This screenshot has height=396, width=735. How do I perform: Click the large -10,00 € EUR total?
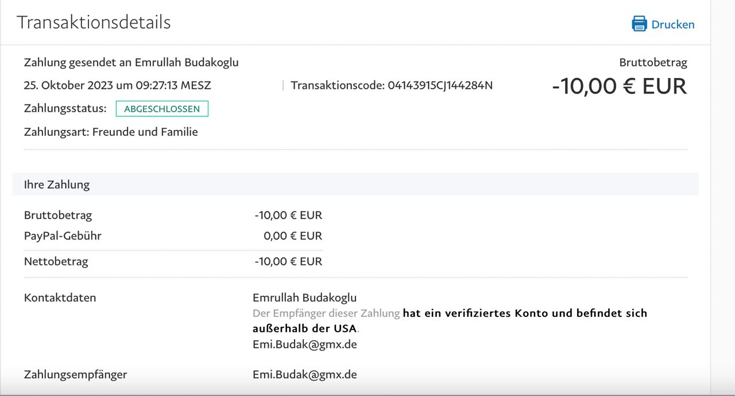[619, 86]
